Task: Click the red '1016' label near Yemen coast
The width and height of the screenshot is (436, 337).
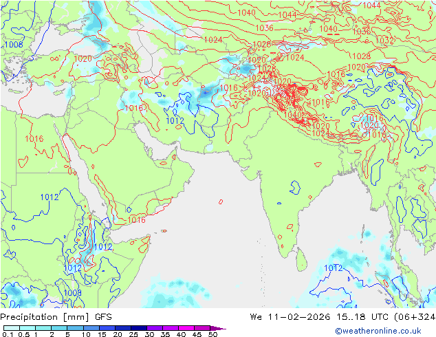Action: [x=136, y=219]
